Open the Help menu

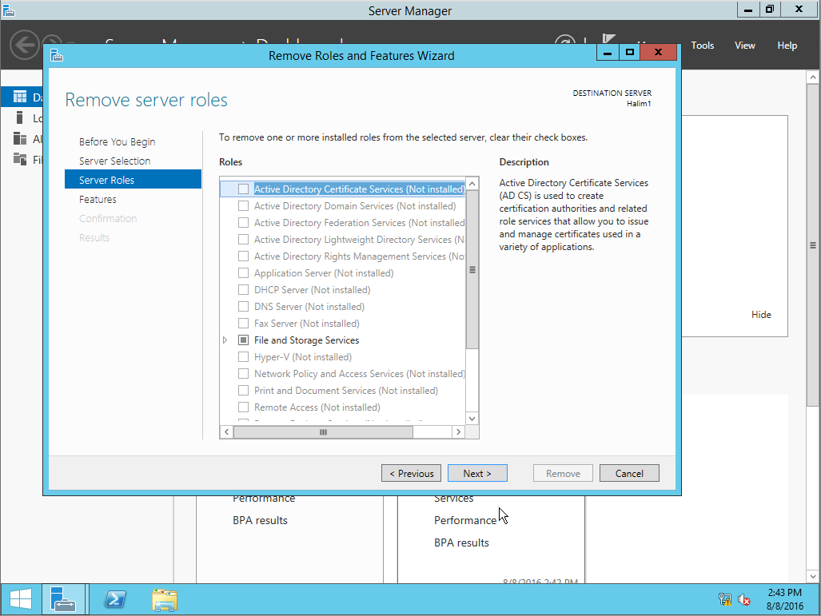787,45
